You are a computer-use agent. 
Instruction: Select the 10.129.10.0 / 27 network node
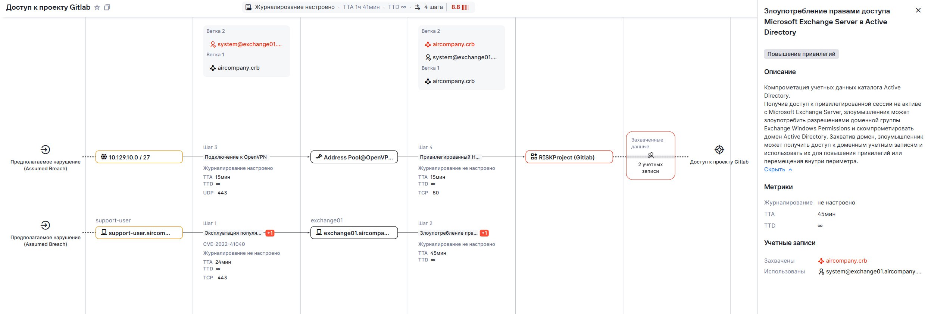pos(139,157)
